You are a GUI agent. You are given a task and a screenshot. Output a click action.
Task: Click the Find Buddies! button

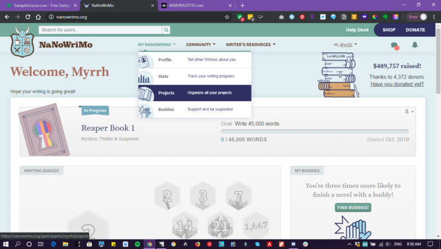click(x=353, y=207)
